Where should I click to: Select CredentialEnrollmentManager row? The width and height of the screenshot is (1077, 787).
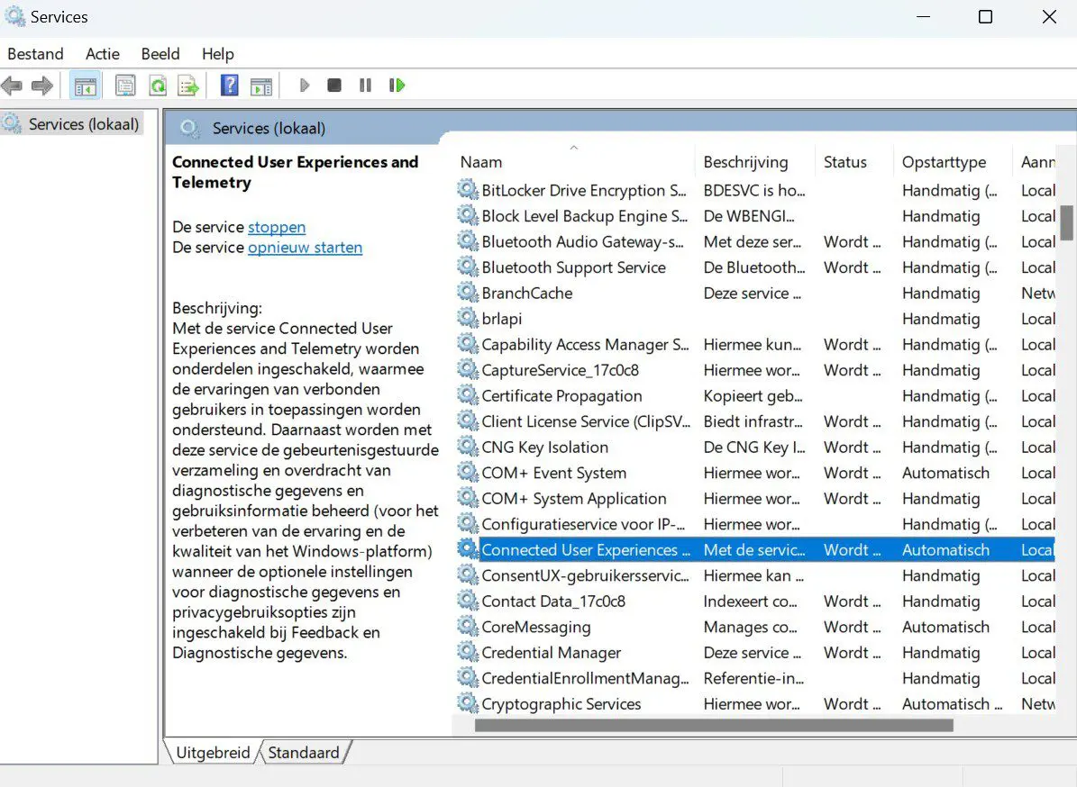point(755,678)
